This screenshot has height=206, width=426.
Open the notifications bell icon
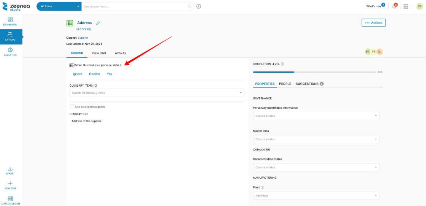pos(394,6)
